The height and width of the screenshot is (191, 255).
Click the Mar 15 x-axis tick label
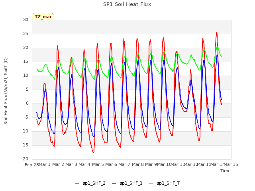pos(231,164)
